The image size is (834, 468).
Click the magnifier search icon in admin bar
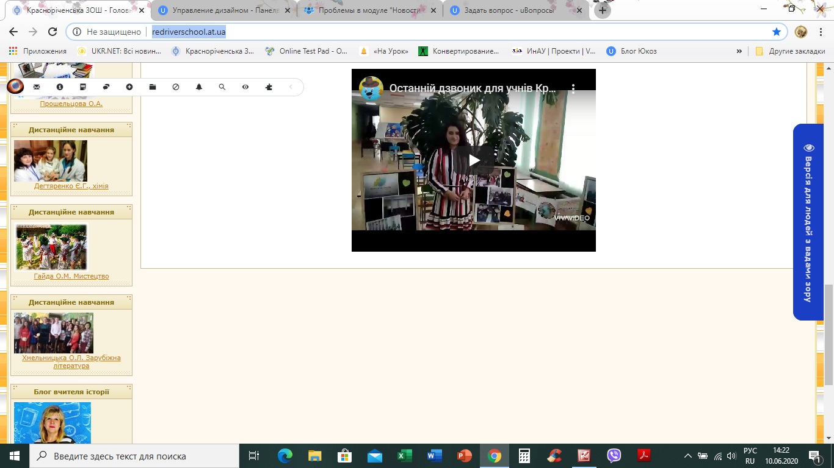coord(222,87)
